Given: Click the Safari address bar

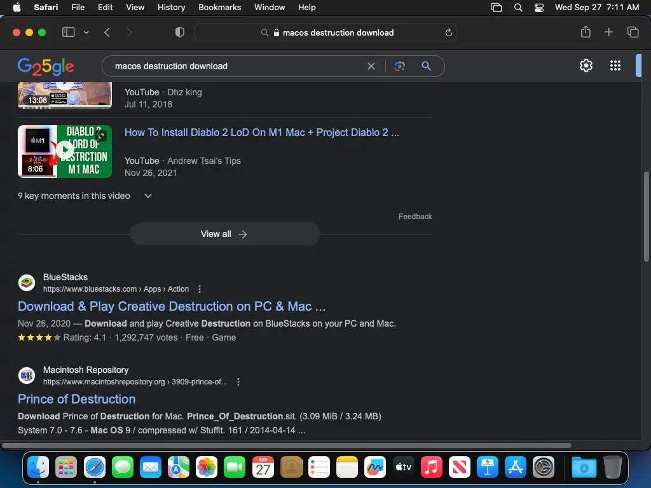Looking at the screenshot, I should [325, 32].
